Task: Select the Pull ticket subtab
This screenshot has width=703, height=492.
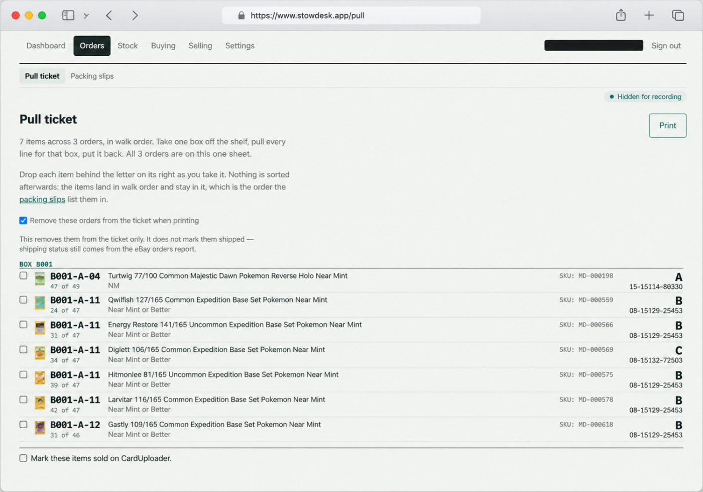Action: pyautogui.click(x=42, y=76)
